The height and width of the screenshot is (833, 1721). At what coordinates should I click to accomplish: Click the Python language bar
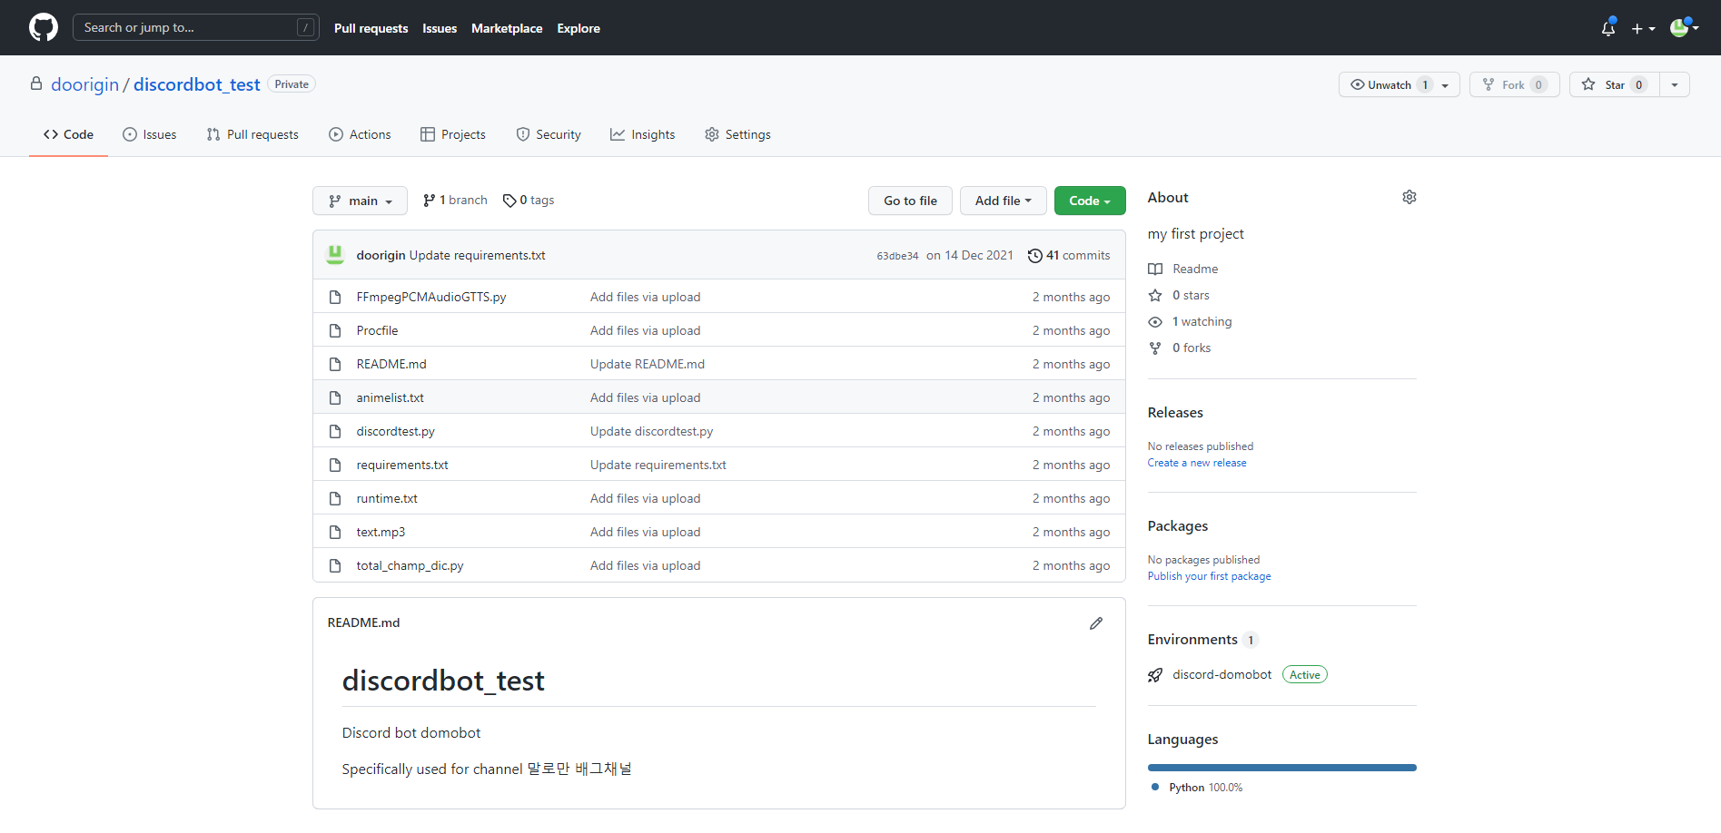point(1281,768)
